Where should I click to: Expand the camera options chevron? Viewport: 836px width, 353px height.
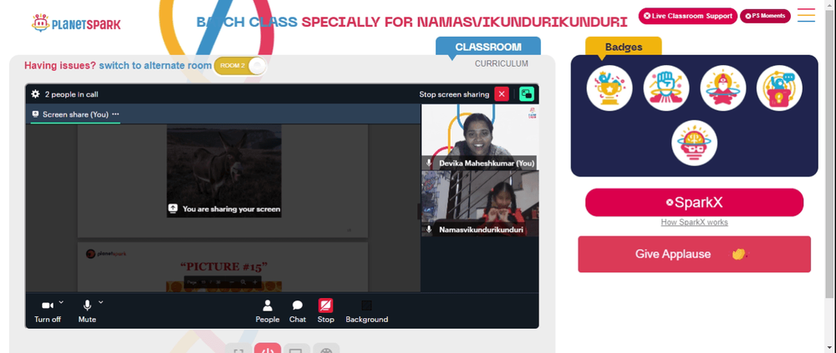pos(61,302)
